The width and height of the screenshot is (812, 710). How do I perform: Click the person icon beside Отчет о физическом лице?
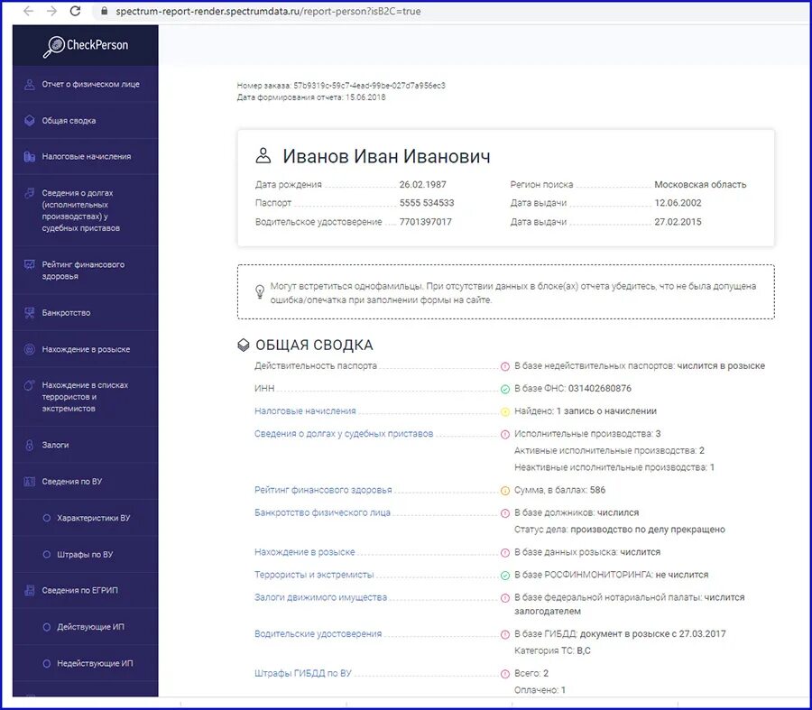30,85
